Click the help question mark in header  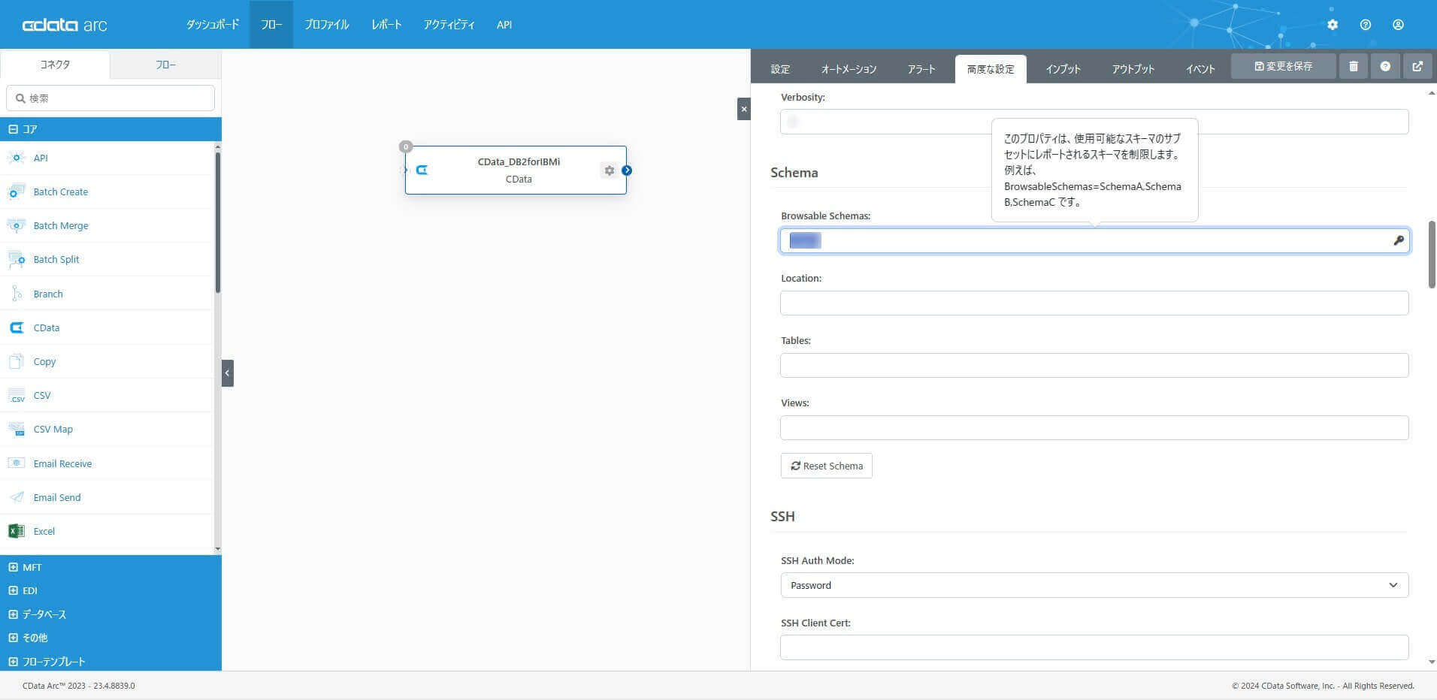(1366, 25)
